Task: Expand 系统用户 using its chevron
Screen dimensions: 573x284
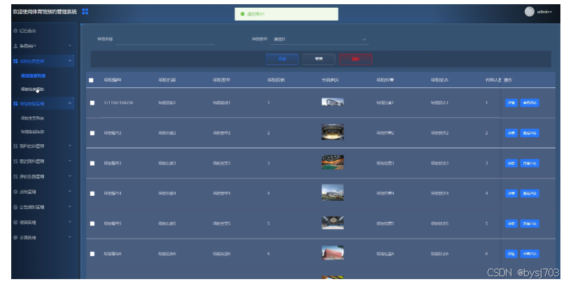Action: coord(70,45)
